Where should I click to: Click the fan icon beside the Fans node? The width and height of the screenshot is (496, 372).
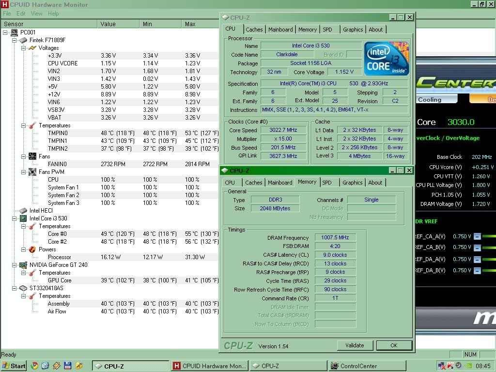coord(32,156)
